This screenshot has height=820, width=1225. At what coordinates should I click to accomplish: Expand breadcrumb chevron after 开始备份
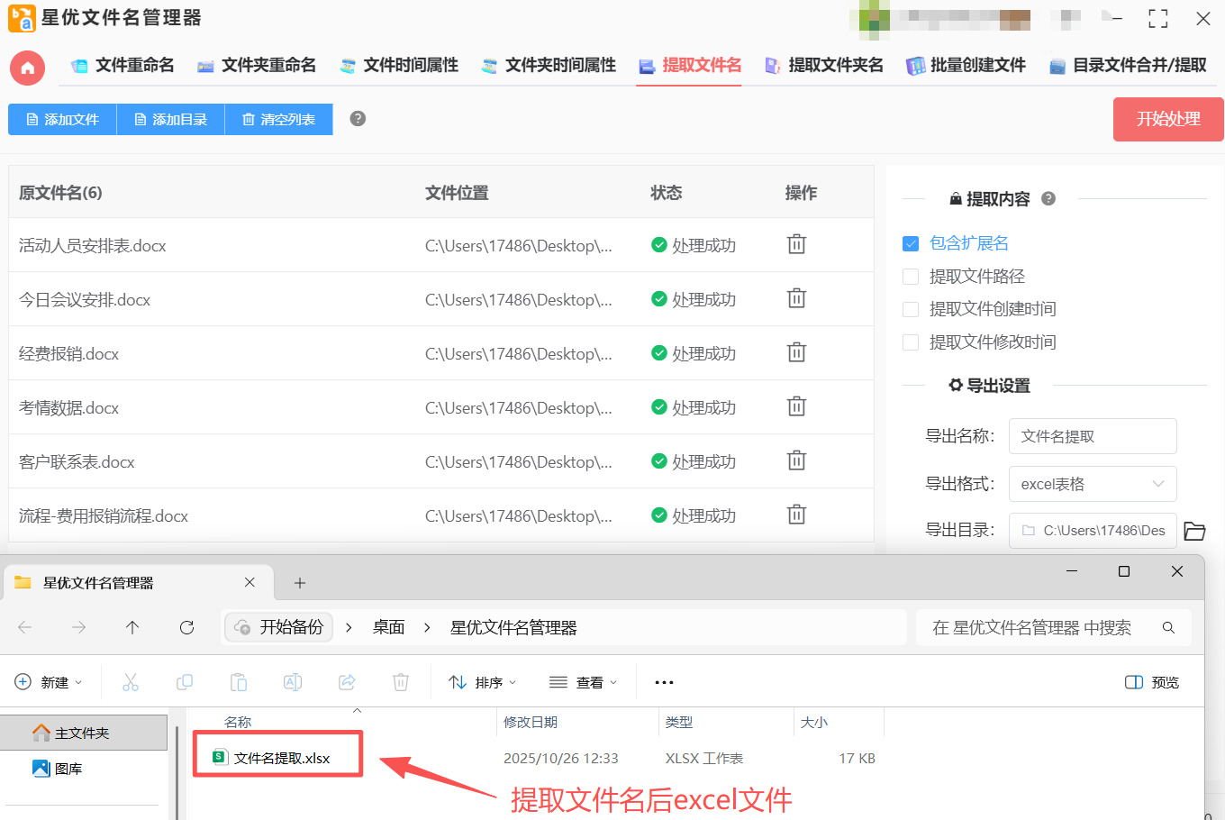pyautogui.click(x=349, y=627)
